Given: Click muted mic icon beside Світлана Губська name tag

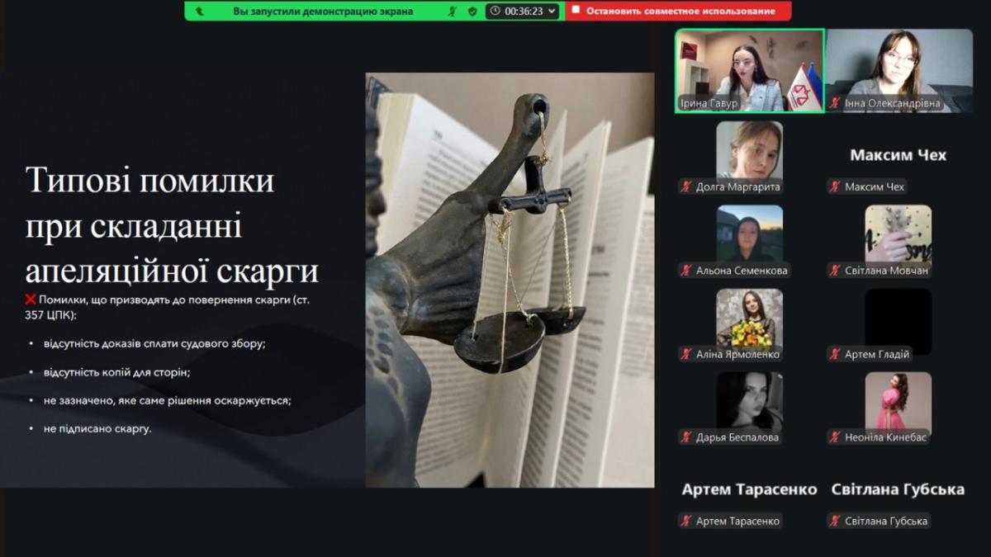Looking at the screenshot, I should tap(835, 521).
